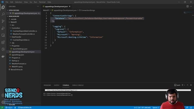Image resolution: width=194 pixels, height=109 pixels.
Task: Switch to the Problems panel tab
Action: pos(47,85)
